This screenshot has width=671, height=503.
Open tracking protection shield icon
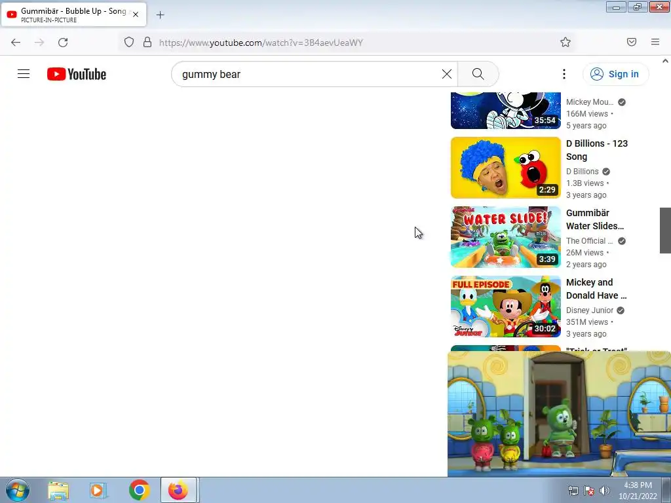pyautogui.click(x=129, y=43)
